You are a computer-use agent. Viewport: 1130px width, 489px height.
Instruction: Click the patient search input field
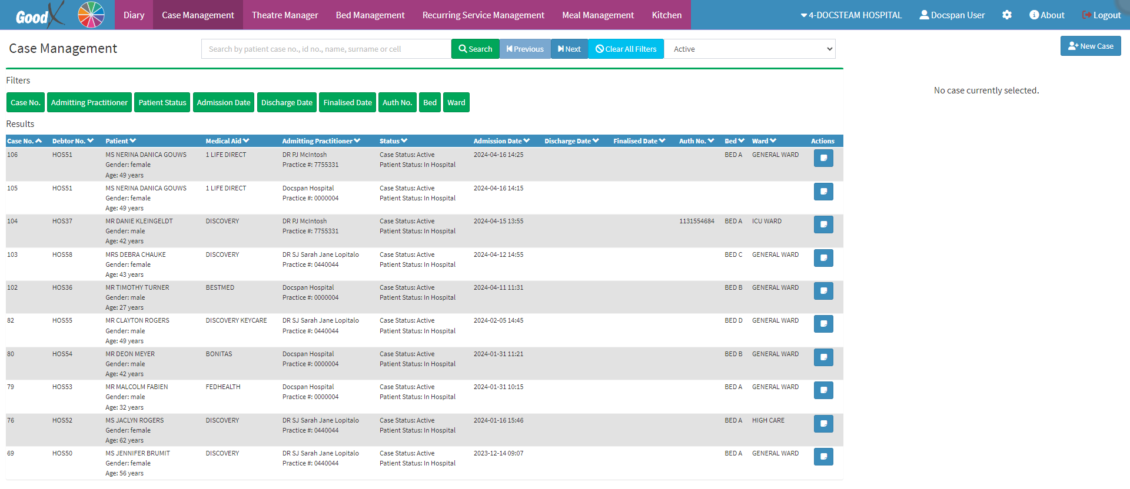(326, 49)
